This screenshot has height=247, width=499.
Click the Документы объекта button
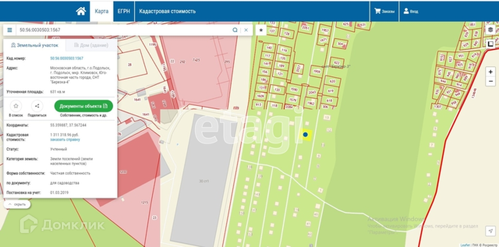click(x=83, y=106)
